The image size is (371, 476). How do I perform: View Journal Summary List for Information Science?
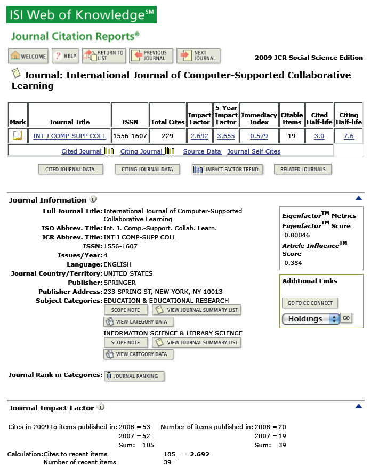pyautogui.click(x=197, y=342)
